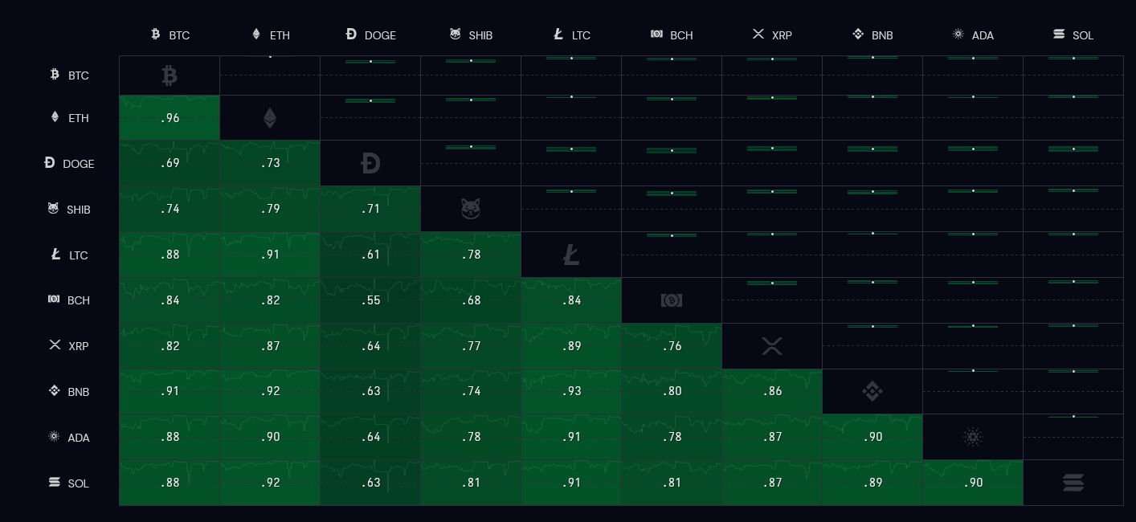1136x522 pixels.
Task: Open the ETH-BTC .96 correlation cell
Action: [x=170, y=118]
